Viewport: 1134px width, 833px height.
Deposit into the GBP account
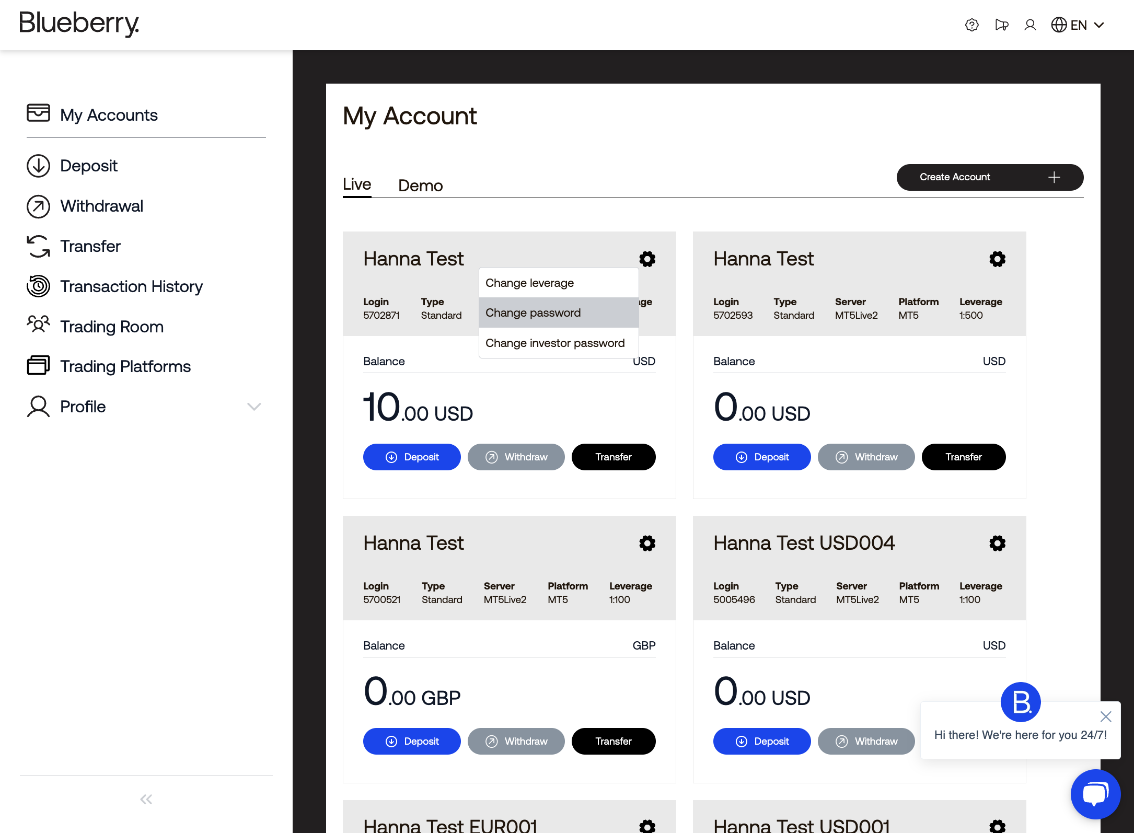pyautogui.click(x=412, y=741)
